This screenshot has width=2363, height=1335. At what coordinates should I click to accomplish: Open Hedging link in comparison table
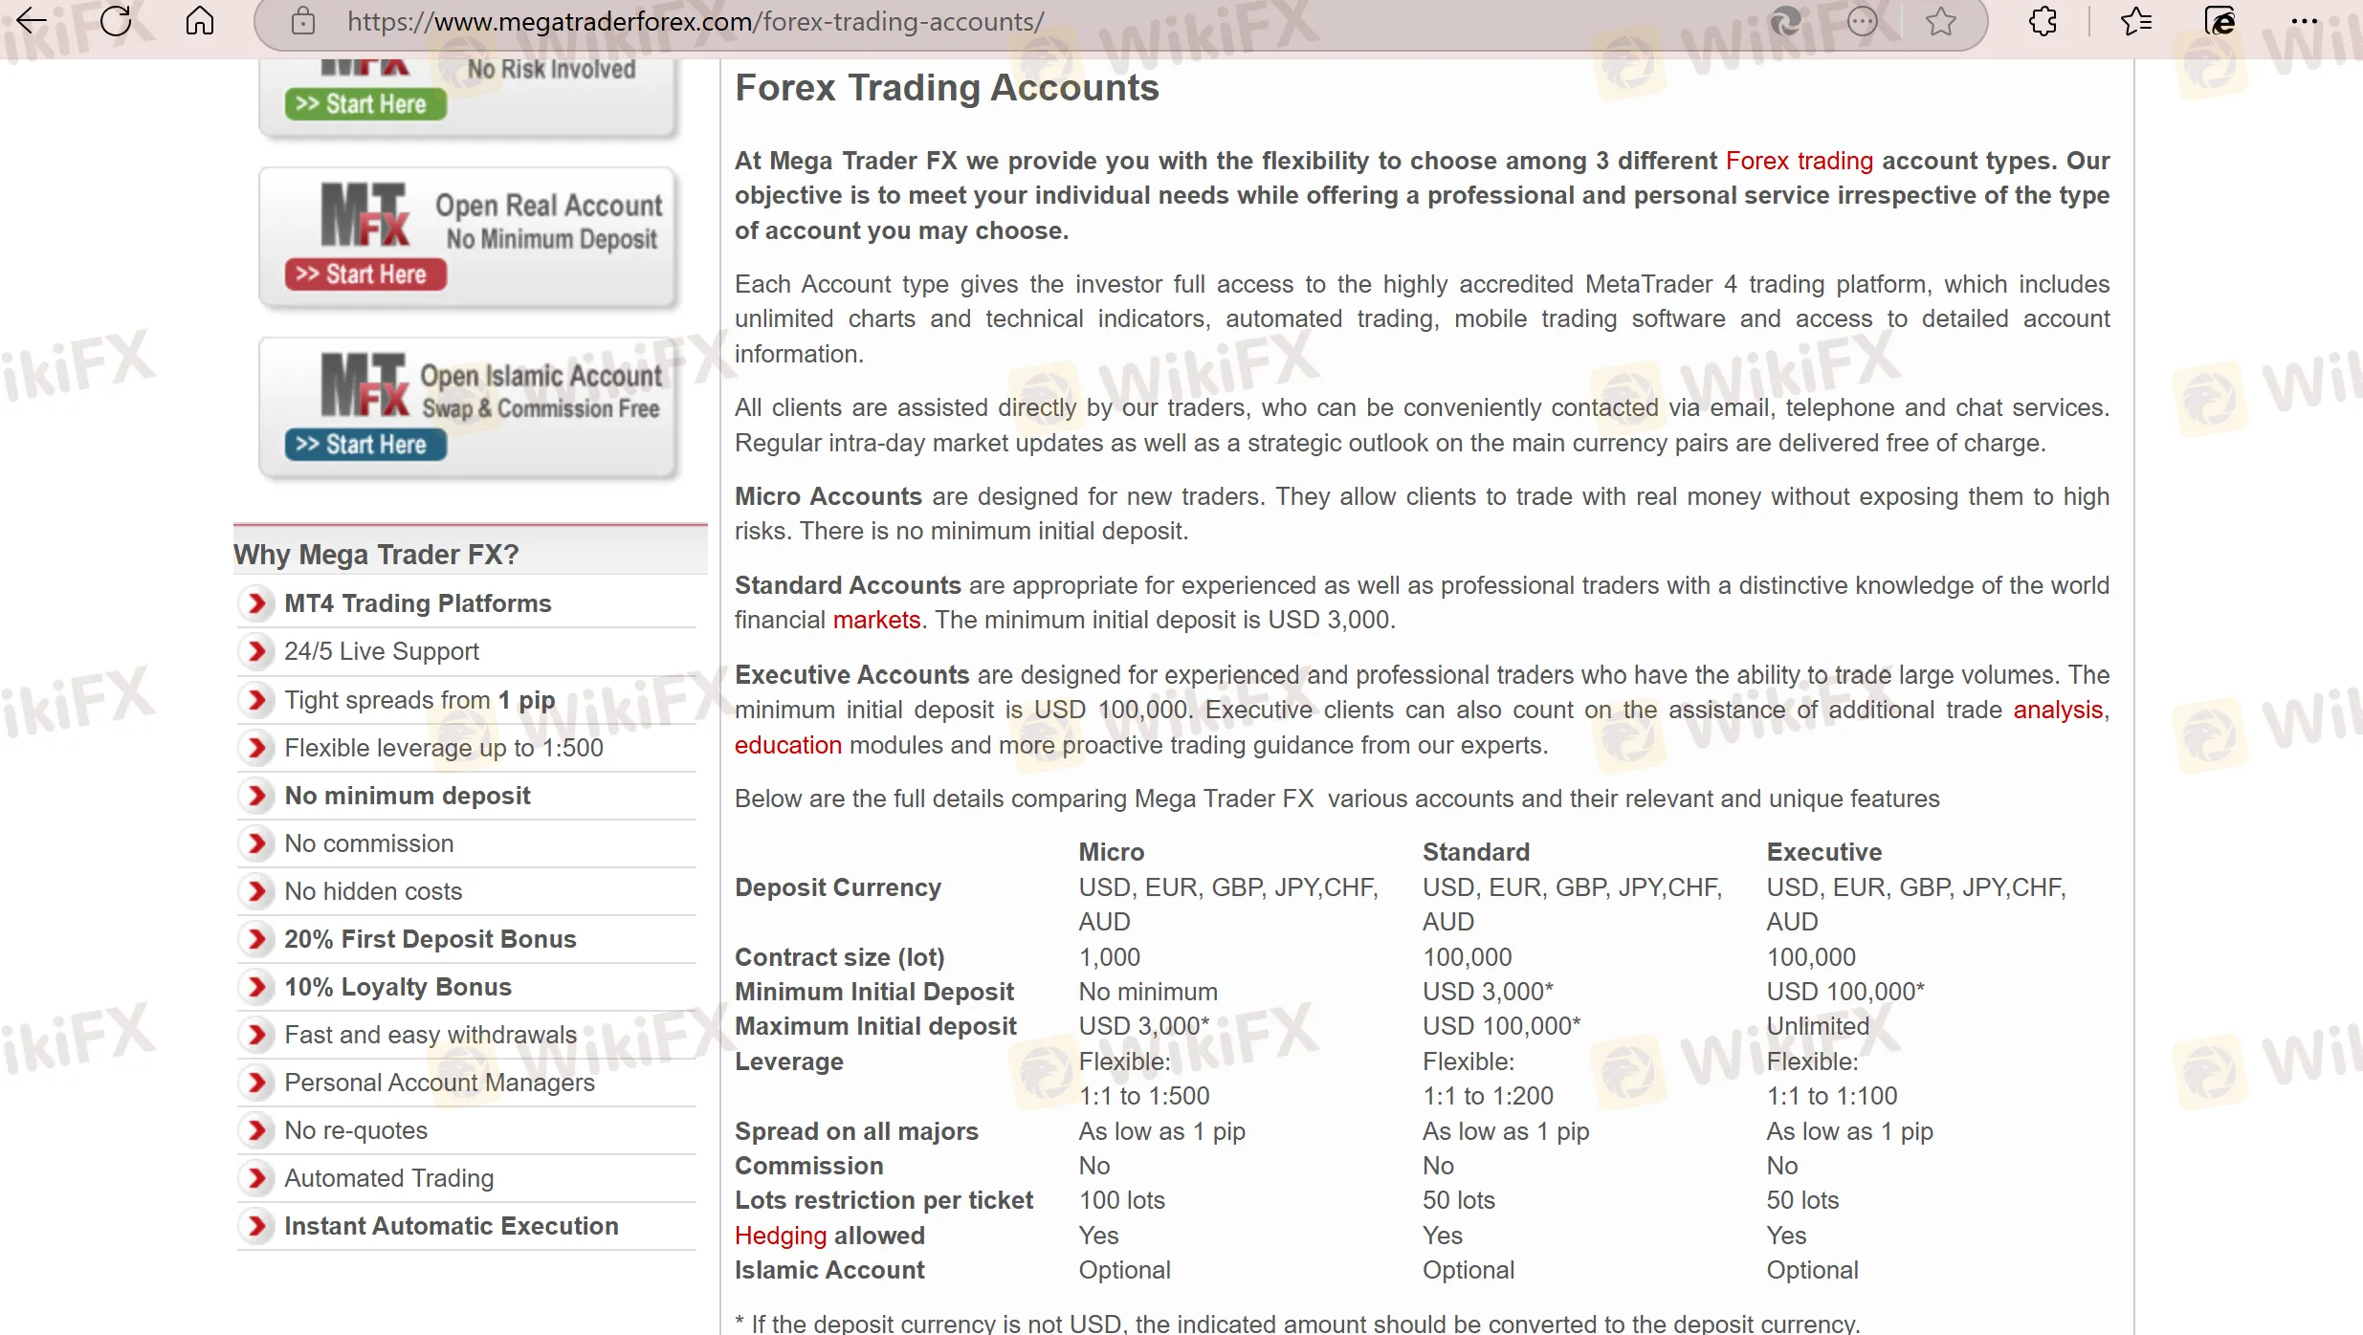[x=780, y=1236]
